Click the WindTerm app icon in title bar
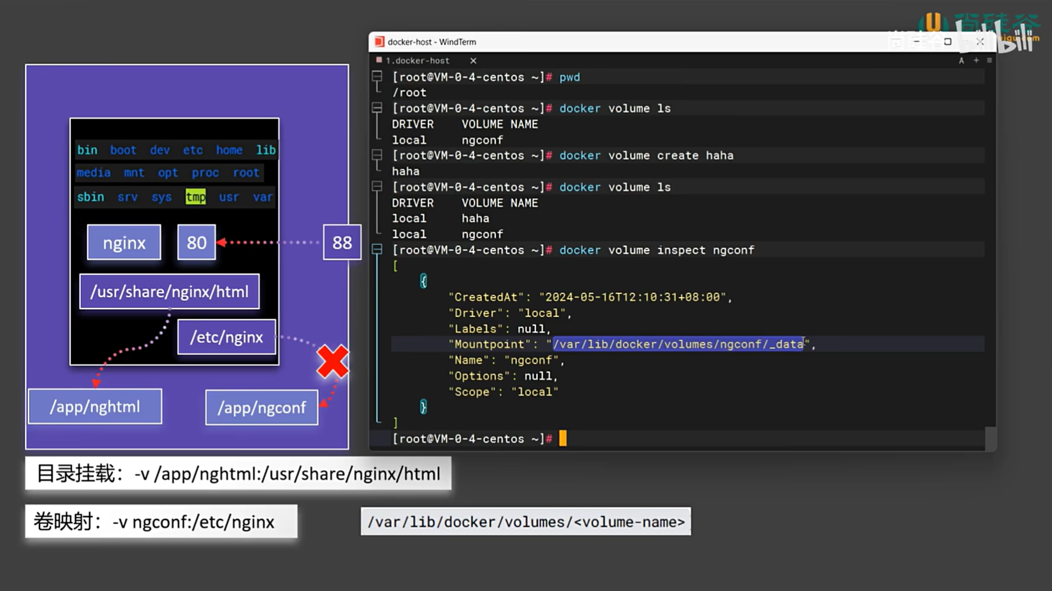This screenshot has height=591, width=1052. 379,42
